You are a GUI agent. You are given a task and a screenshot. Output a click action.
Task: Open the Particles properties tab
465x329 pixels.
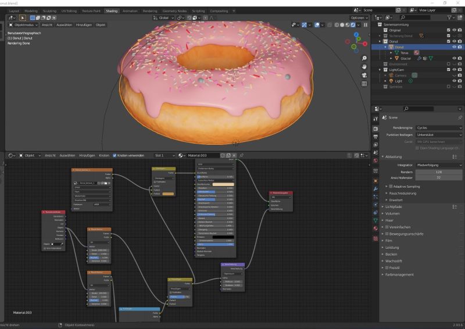point(375,196)
